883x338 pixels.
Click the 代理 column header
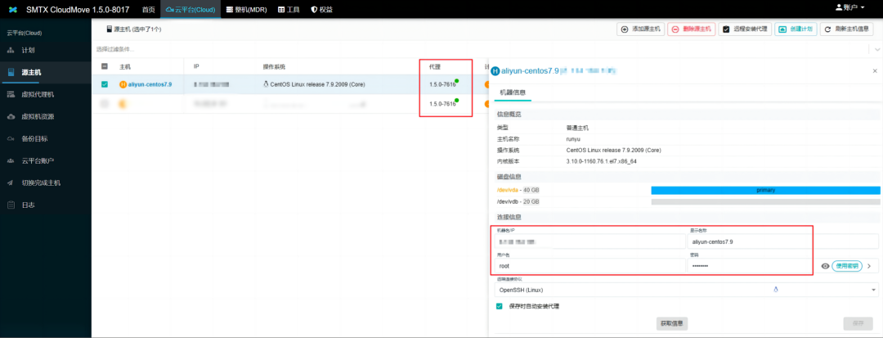click(x=435, y=66)
